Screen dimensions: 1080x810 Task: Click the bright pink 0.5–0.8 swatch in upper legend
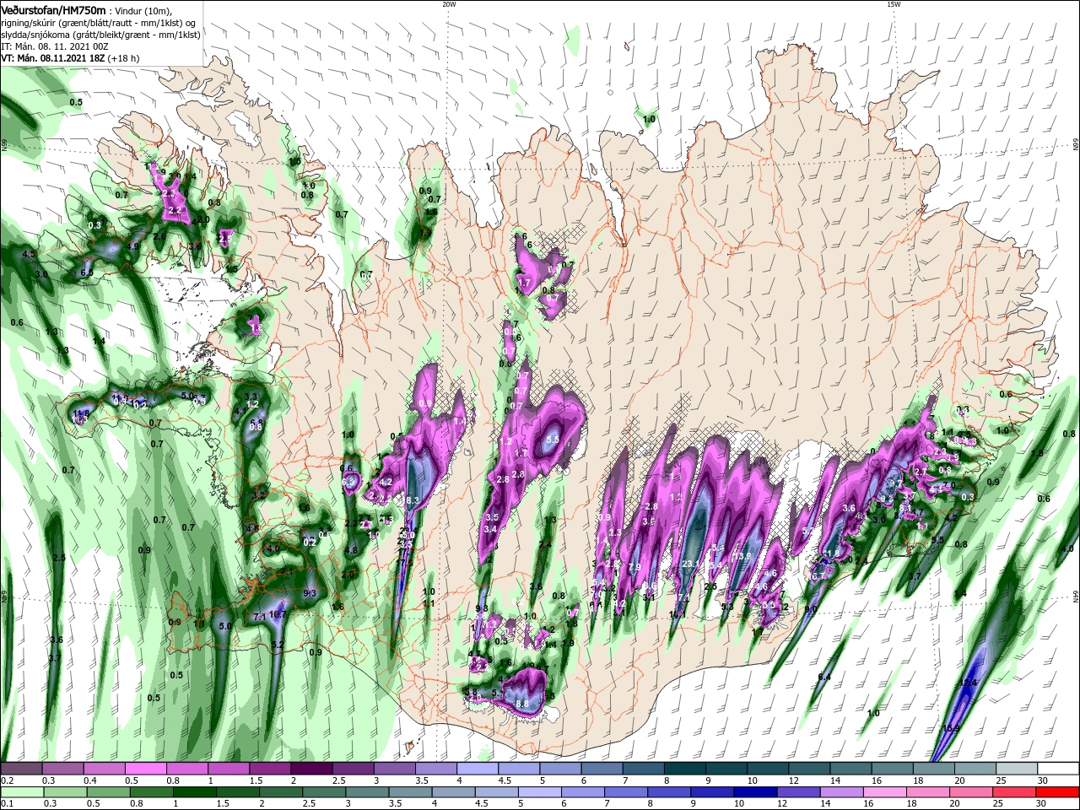tap(146, 769)
